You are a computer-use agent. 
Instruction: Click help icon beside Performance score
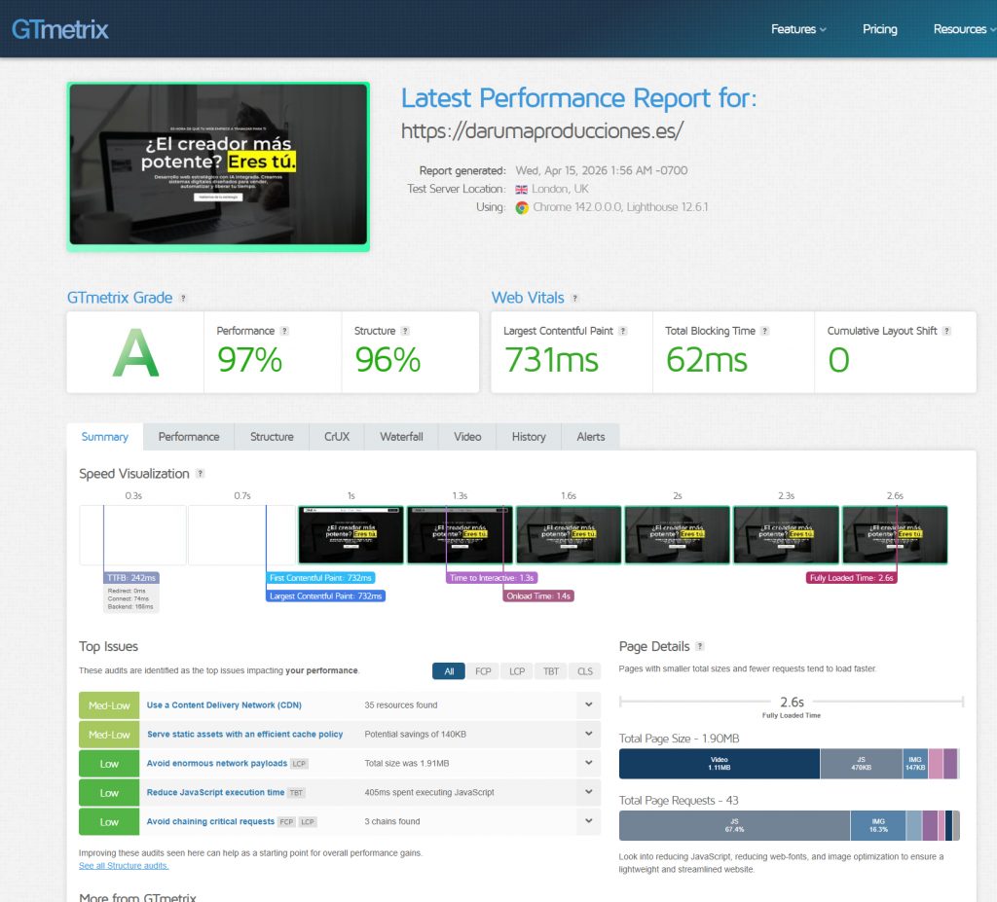(x=284, y=331)
